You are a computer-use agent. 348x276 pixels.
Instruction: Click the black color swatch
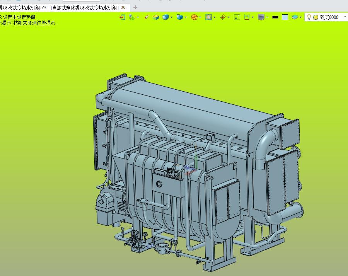tap(275, 17)
